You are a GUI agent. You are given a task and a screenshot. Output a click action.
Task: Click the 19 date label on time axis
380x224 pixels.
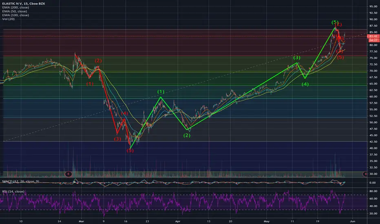pos(318,221)
